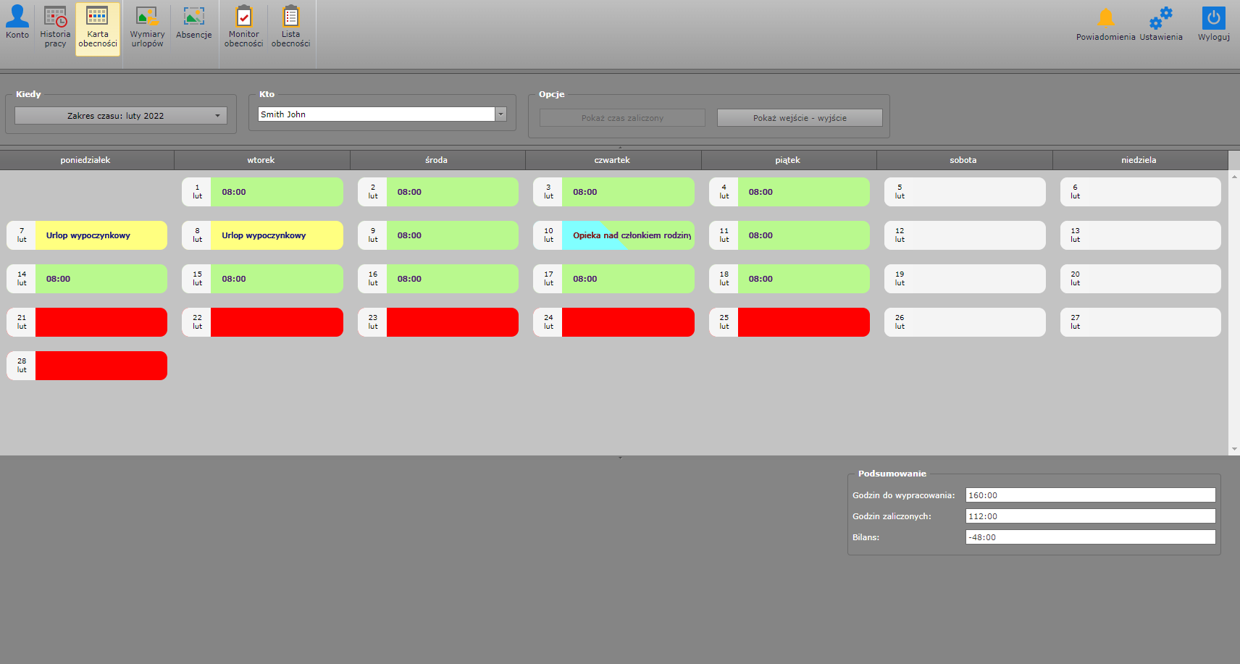Expand the Zakres czasu luty 2022 dropdown

[x=121, y=116]
